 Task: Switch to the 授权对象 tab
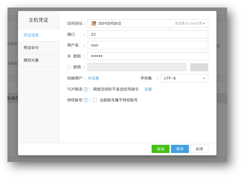tap(38, 60)
